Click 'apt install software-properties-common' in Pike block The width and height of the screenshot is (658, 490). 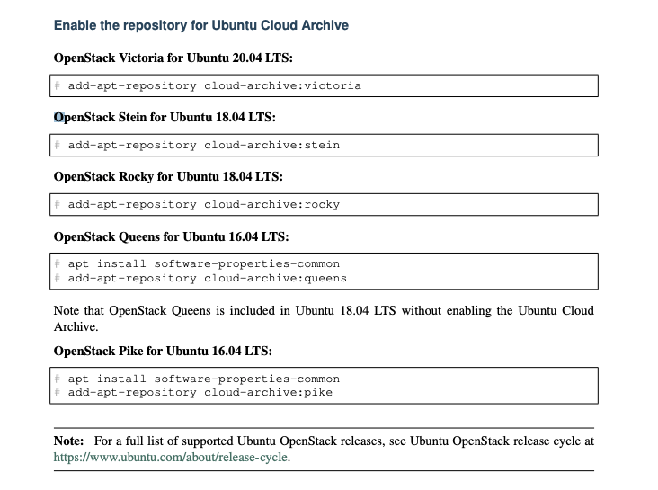point(204,379)
